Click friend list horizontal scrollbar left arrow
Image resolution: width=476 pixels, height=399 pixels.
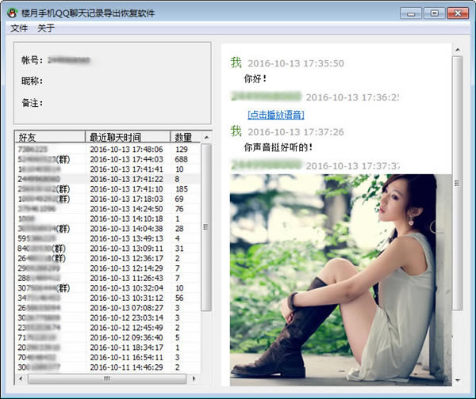[x=20, y=379]
